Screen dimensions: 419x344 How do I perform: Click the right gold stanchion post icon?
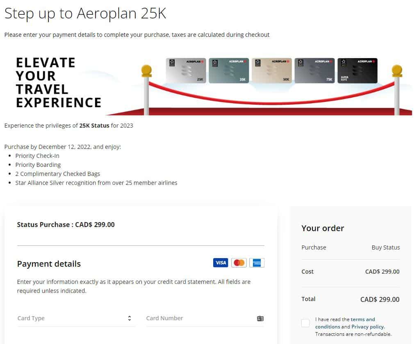pyautogui.click(x=396, y=88)
